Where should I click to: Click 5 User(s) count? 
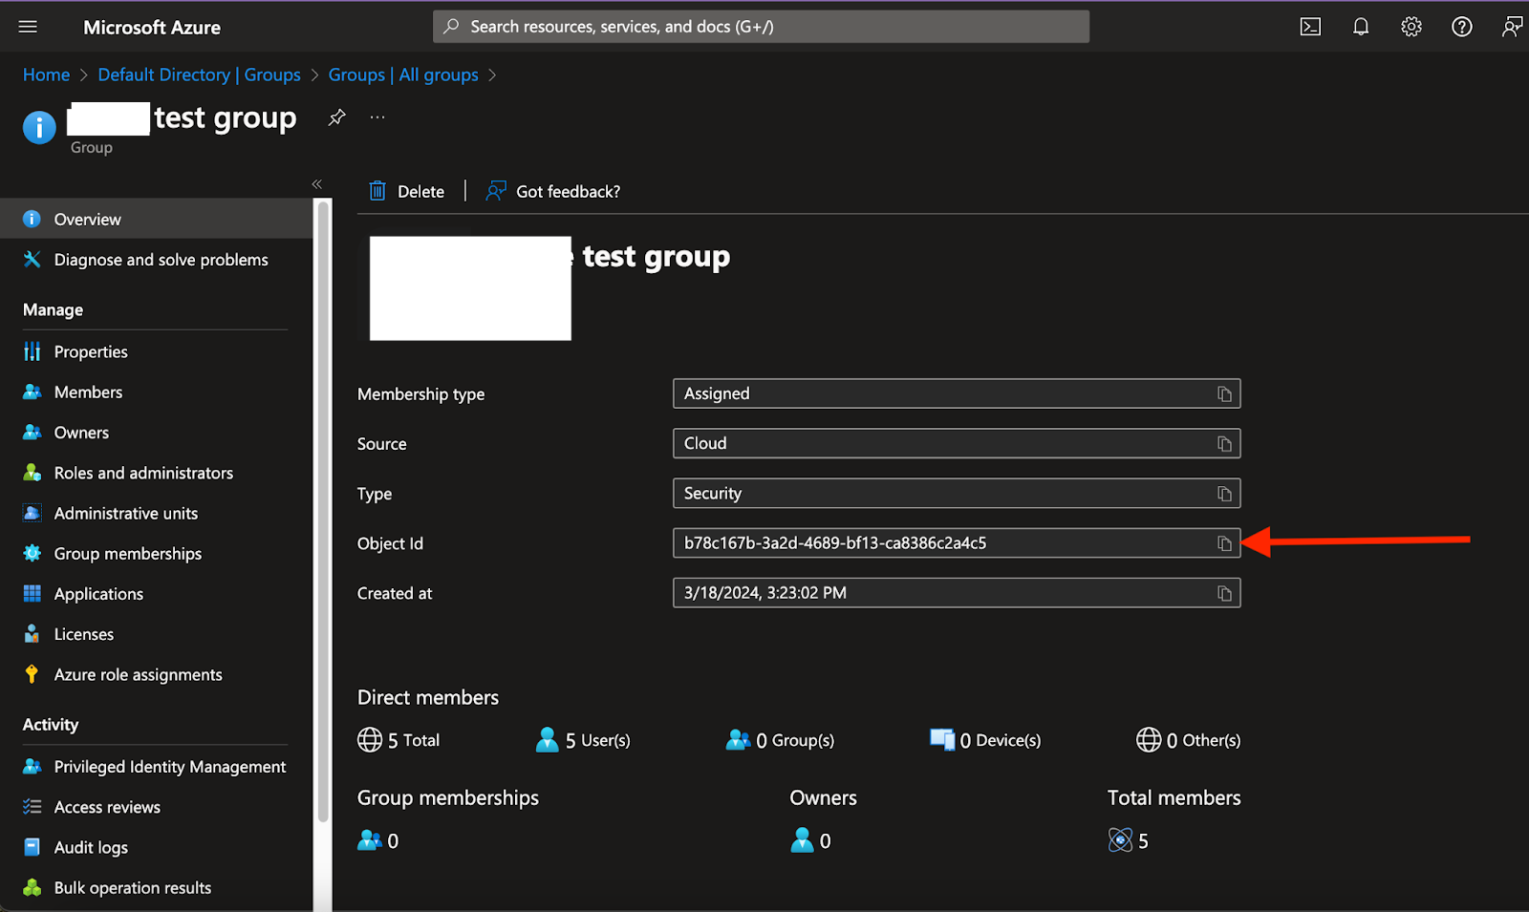point(583,740)
